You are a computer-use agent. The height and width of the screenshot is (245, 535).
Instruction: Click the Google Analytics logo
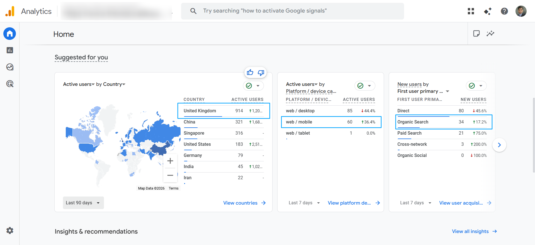10,11
